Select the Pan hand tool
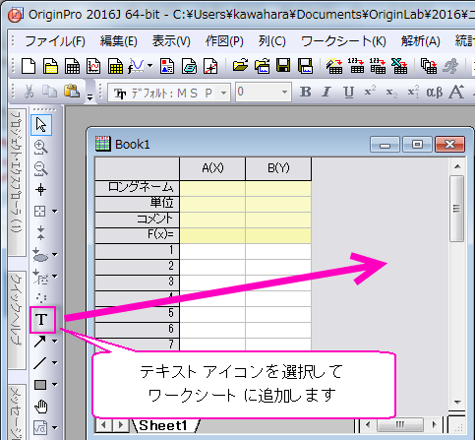475x440 pixels. (41, 407)
